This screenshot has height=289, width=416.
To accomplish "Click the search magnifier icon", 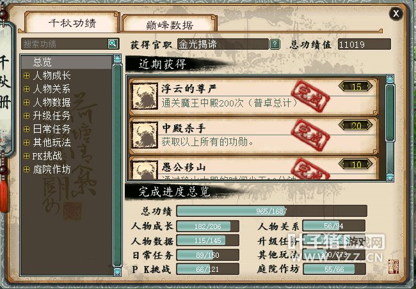I will [113, 43].
